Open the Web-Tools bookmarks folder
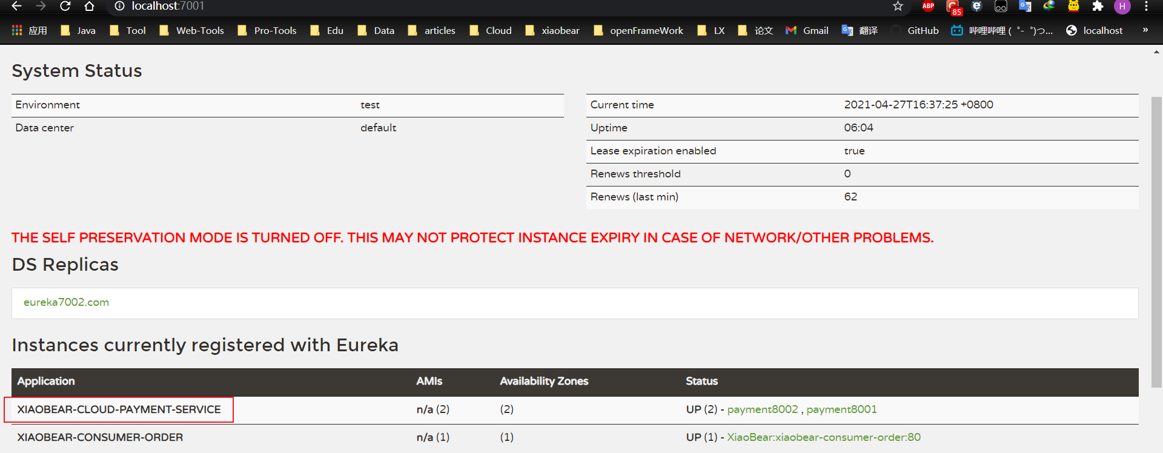Screen dimensions: 1163x453 [191, 30]
